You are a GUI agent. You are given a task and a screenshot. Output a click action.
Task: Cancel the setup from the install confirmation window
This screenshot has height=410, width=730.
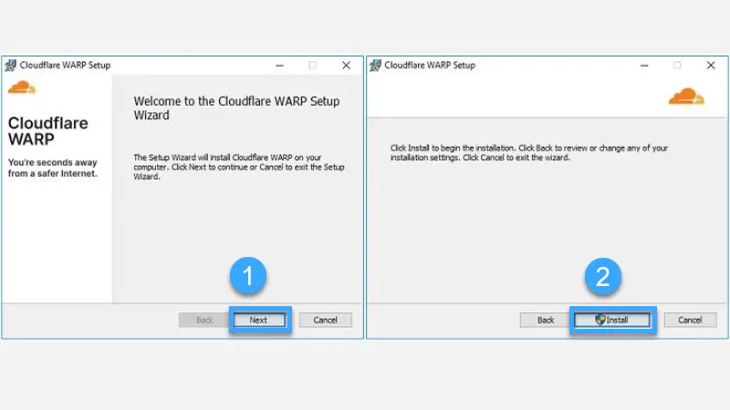[690, 320]
